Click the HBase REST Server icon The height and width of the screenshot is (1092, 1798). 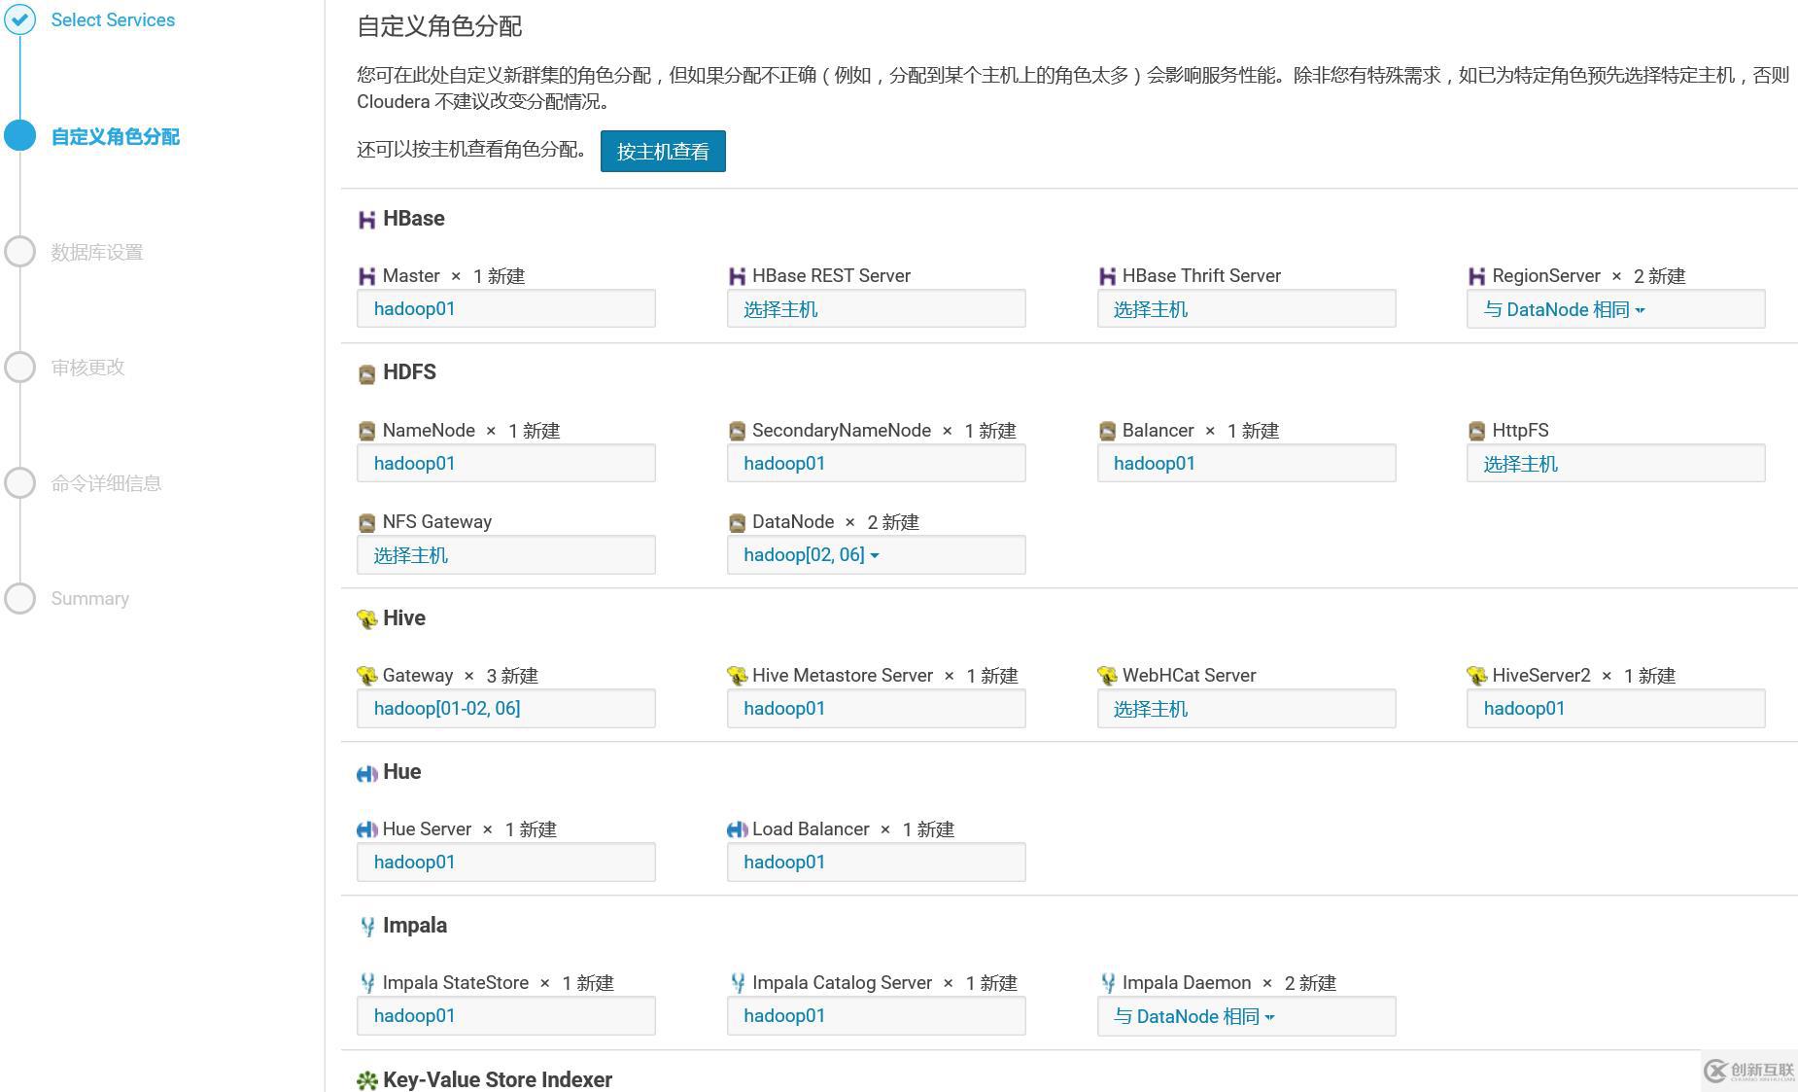click(737, 276)
